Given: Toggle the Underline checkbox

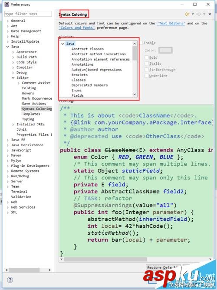Looking at the screenshot, I should 147,76.
